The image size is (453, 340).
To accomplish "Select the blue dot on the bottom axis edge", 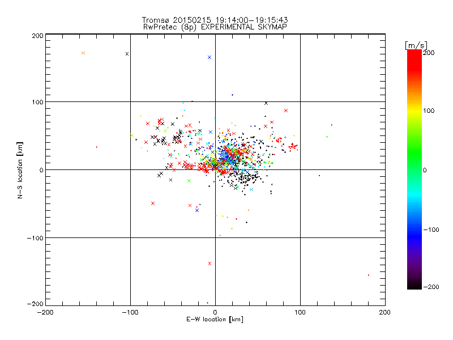I will click(x=207, y=303).
